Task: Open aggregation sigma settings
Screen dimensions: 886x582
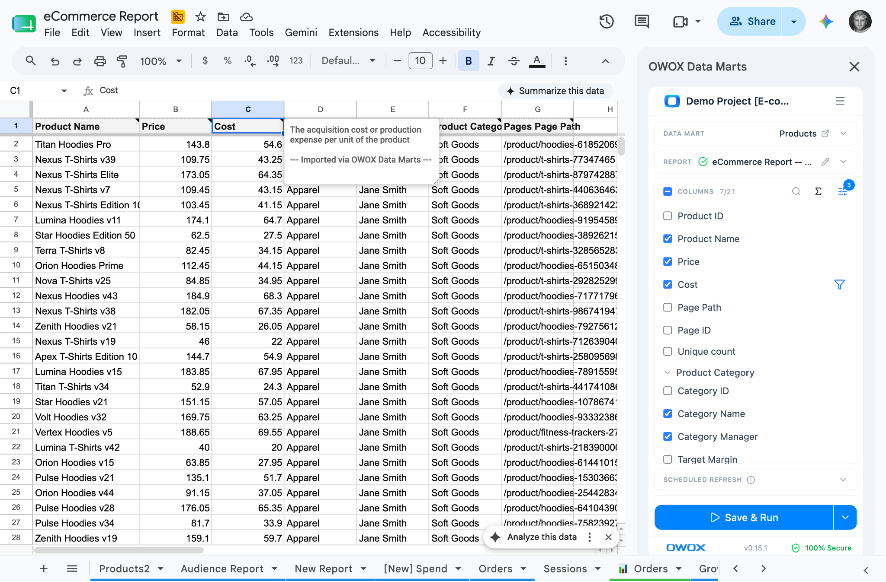Action: tap(818, 191)
